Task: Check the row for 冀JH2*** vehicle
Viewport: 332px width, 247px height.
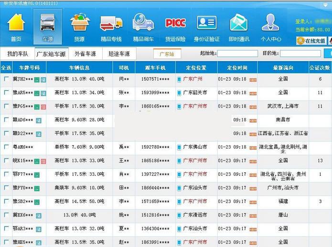Action: [x=6, y=79]
